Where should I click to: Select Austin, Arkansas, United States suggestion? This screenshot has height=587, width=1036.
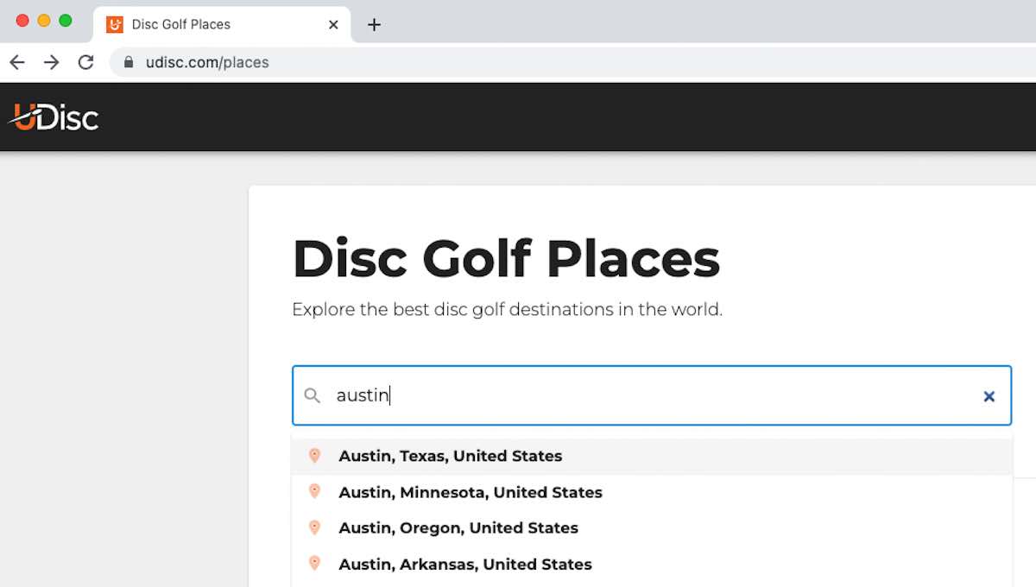tap(652, 564)
